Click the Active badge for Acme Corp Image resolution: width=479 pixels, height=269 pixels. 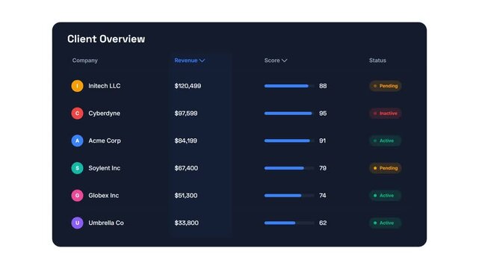coord(385,140)
